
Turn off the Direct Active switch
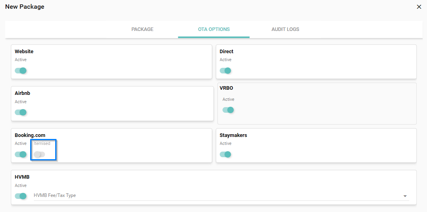(x=226, y=71)
